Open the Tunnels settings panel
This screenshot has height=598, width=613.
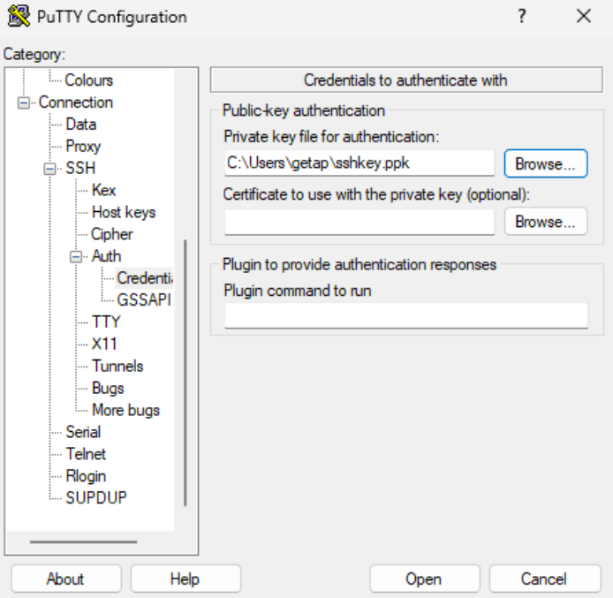tap(117, 366)
